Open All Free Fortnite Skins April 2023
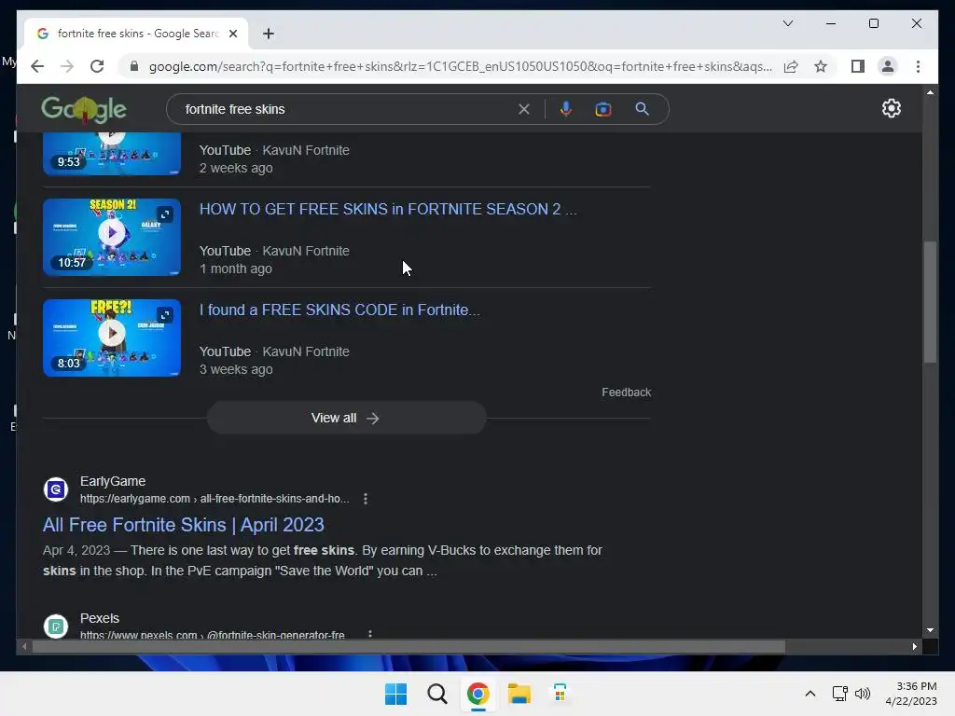The width and height of the screenshot is (955, 716). point(184,525)
